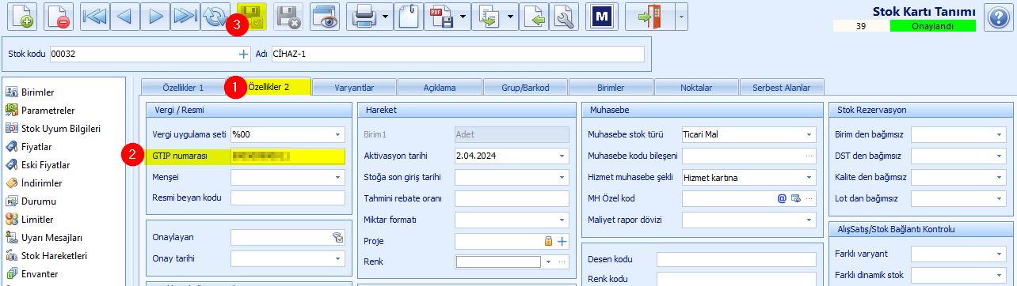The height and width of the screenshot is (286, 1017).
Task: Open the Aktivasyon tarihi date dropdown
Action: 562,156
